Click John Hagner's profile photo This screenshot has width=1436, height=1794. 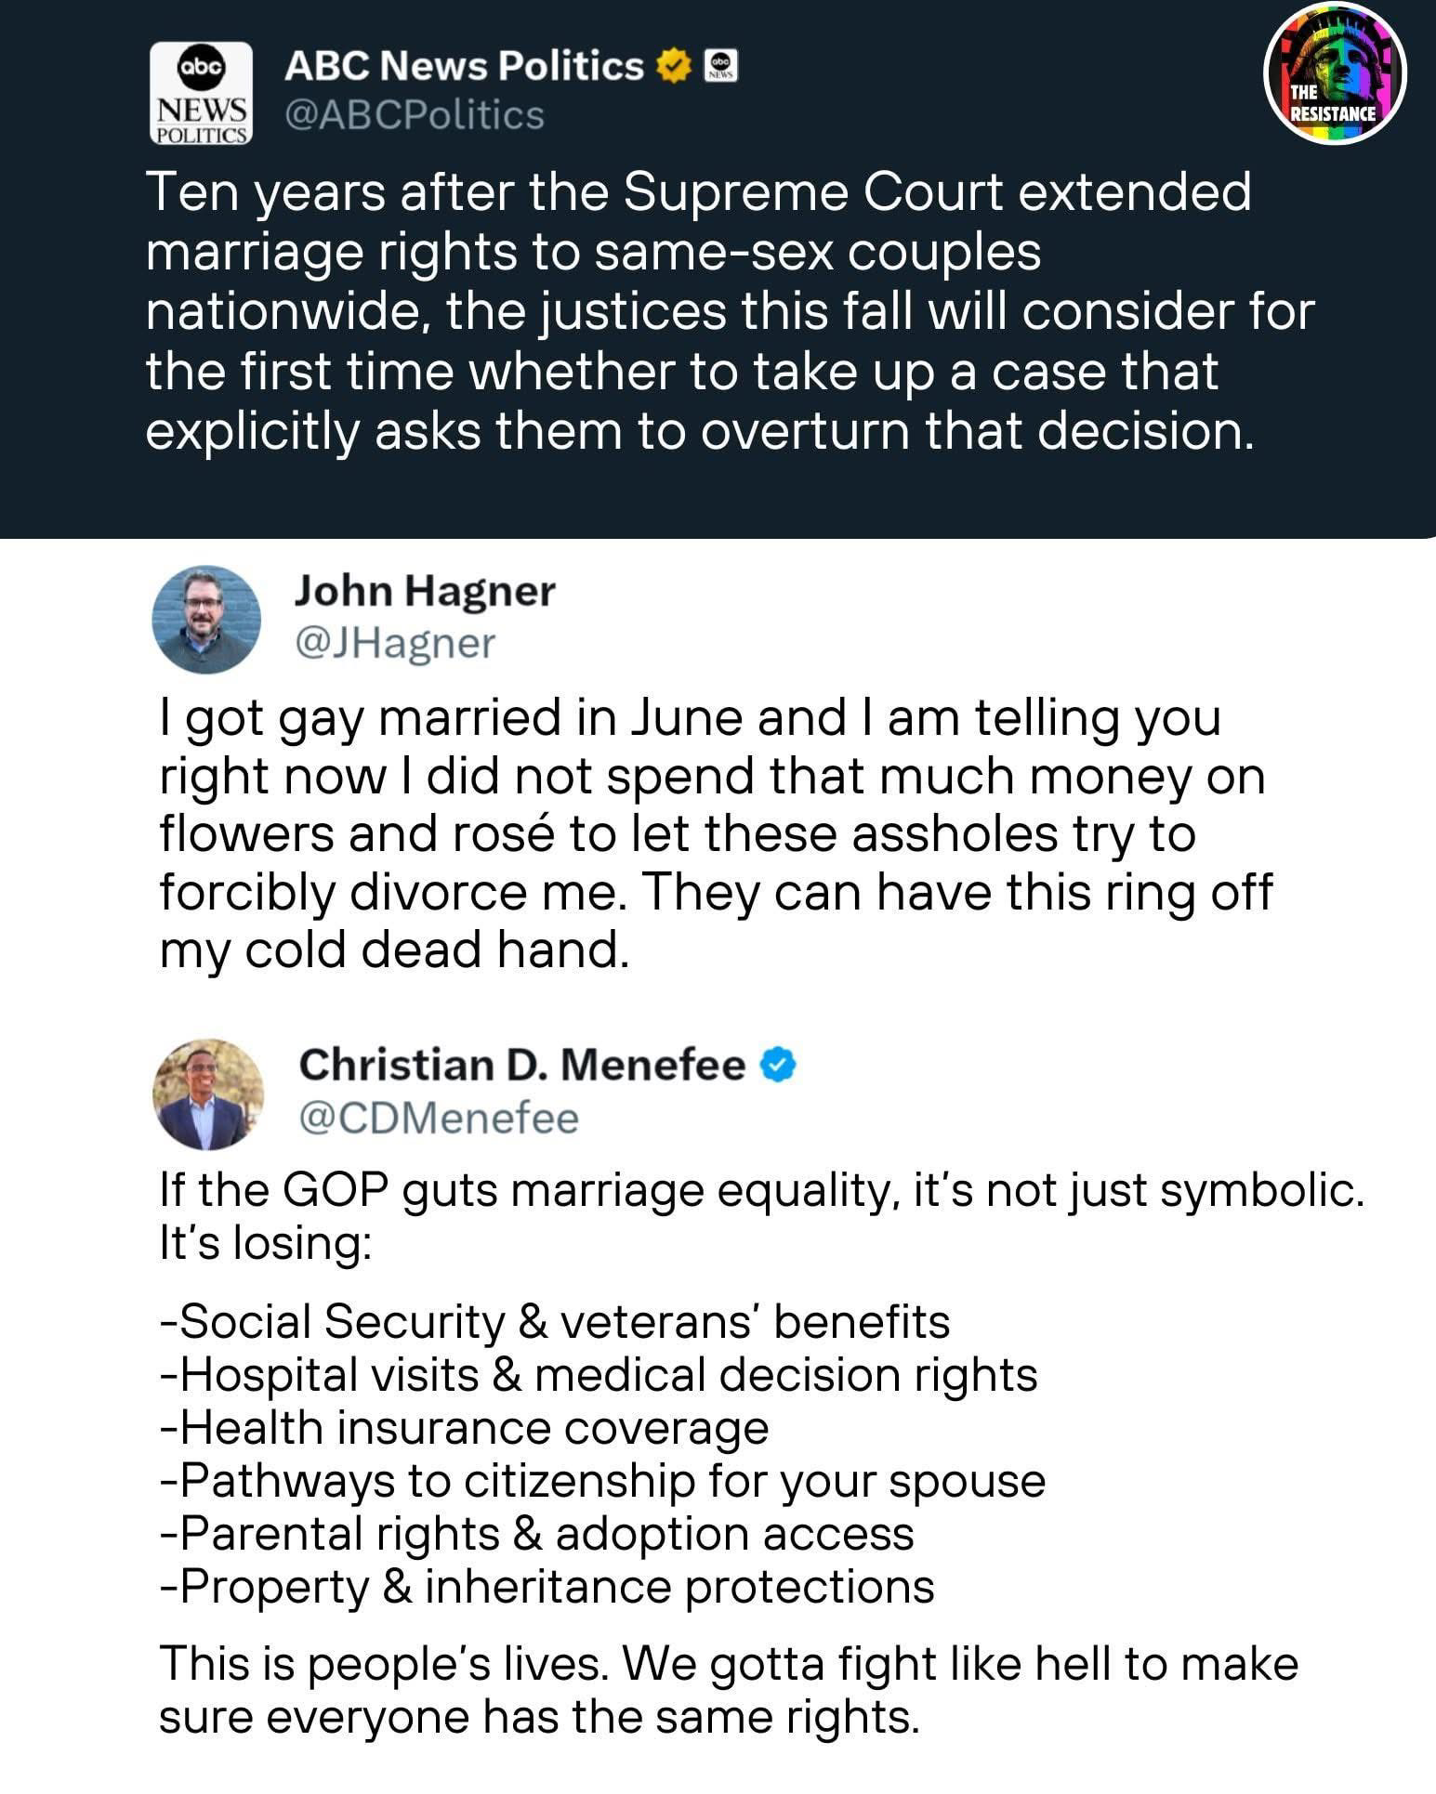click(x=206, y=619)
